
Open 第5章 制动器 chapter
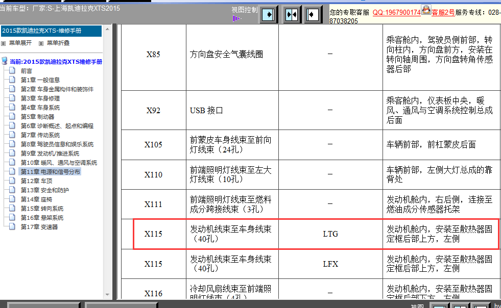[37, 117]
